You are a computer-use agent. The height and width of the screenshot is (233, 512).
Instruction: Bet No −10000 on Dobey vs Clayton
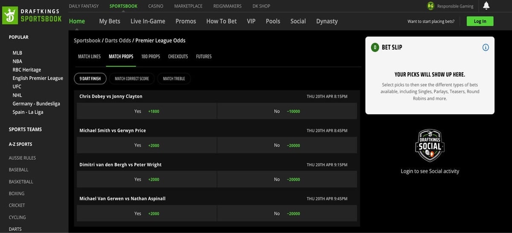287,111
